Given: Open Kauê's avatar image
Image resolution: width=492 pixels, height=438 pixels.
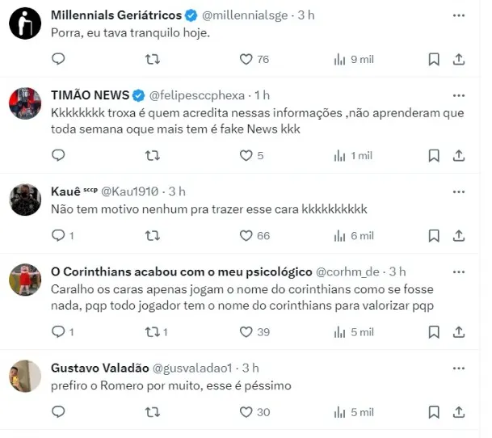Looking at the screenshot, I should coord(25,199).
